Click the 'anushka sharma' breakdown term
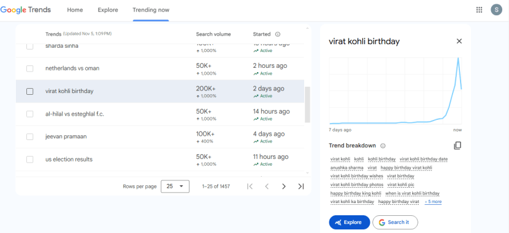The width and height of the screenshot is (509, 233). pos(346,168)
